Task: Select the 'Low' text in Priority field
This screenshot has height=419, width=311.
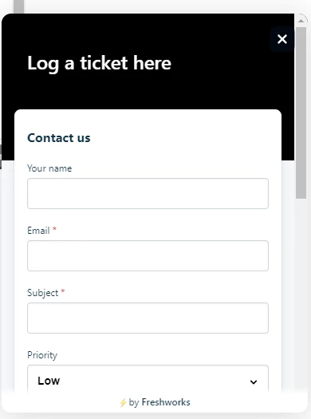Action: (49, 381)
